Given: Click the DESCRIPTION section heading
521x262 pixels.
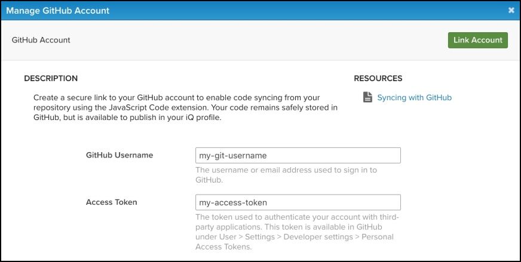Looking at the screenshot, I should 51,78.
